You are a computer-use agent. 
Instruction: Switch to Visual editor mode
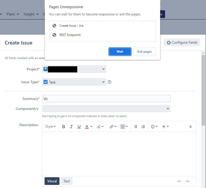click(52, 181)
